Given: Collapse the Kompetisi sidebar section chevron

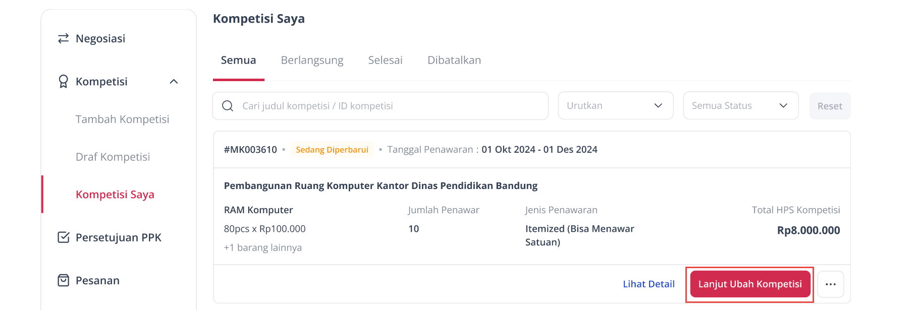Looking at the screenshot, I should [x=174, y=82].
